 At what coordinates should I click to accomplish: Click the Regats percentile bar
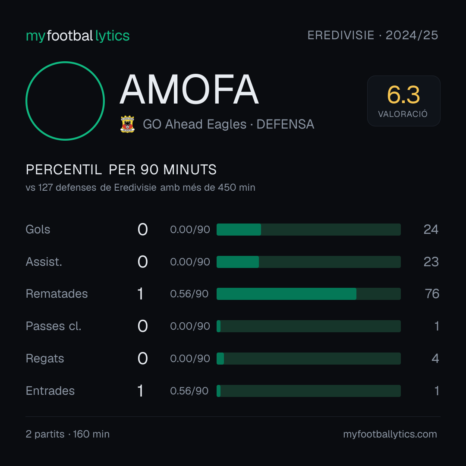(x=309, y=359)
